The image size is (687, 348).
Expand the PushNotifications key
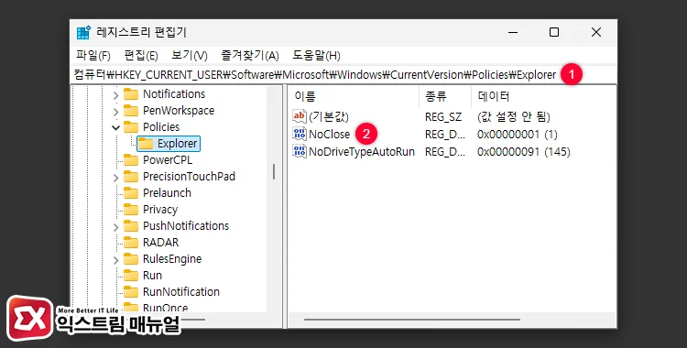[x=115, y=226]
